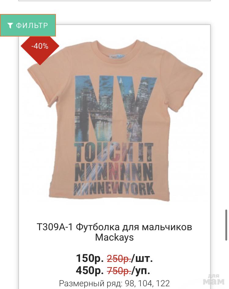Click the Размерный ряд size list
This screenshot has height=289, width=229.
point(114,283)
